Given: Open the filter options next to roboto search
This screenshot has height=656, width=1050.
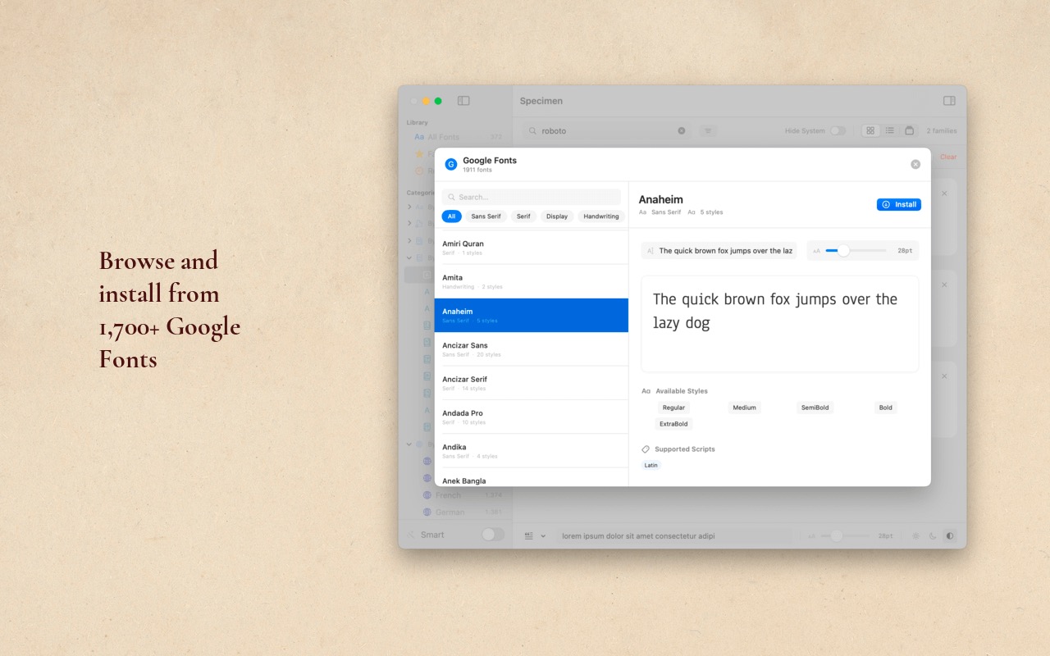Looking at the screenshot, I should coord(709,130).
